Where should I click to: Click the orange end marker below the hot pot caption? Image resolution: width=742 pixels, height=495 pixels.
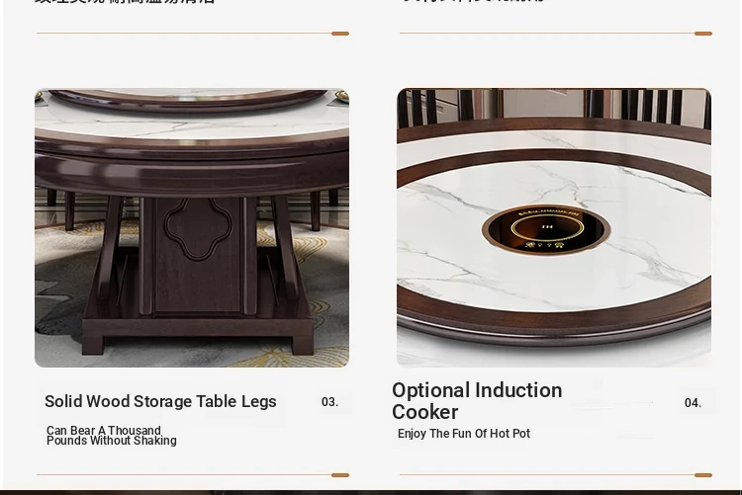(x=703, y=475)
